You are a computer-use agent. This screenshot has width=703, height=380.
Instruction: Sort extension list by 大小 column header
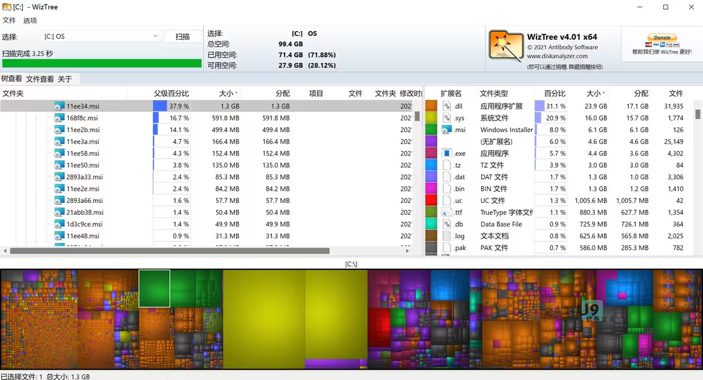(596, 94)
